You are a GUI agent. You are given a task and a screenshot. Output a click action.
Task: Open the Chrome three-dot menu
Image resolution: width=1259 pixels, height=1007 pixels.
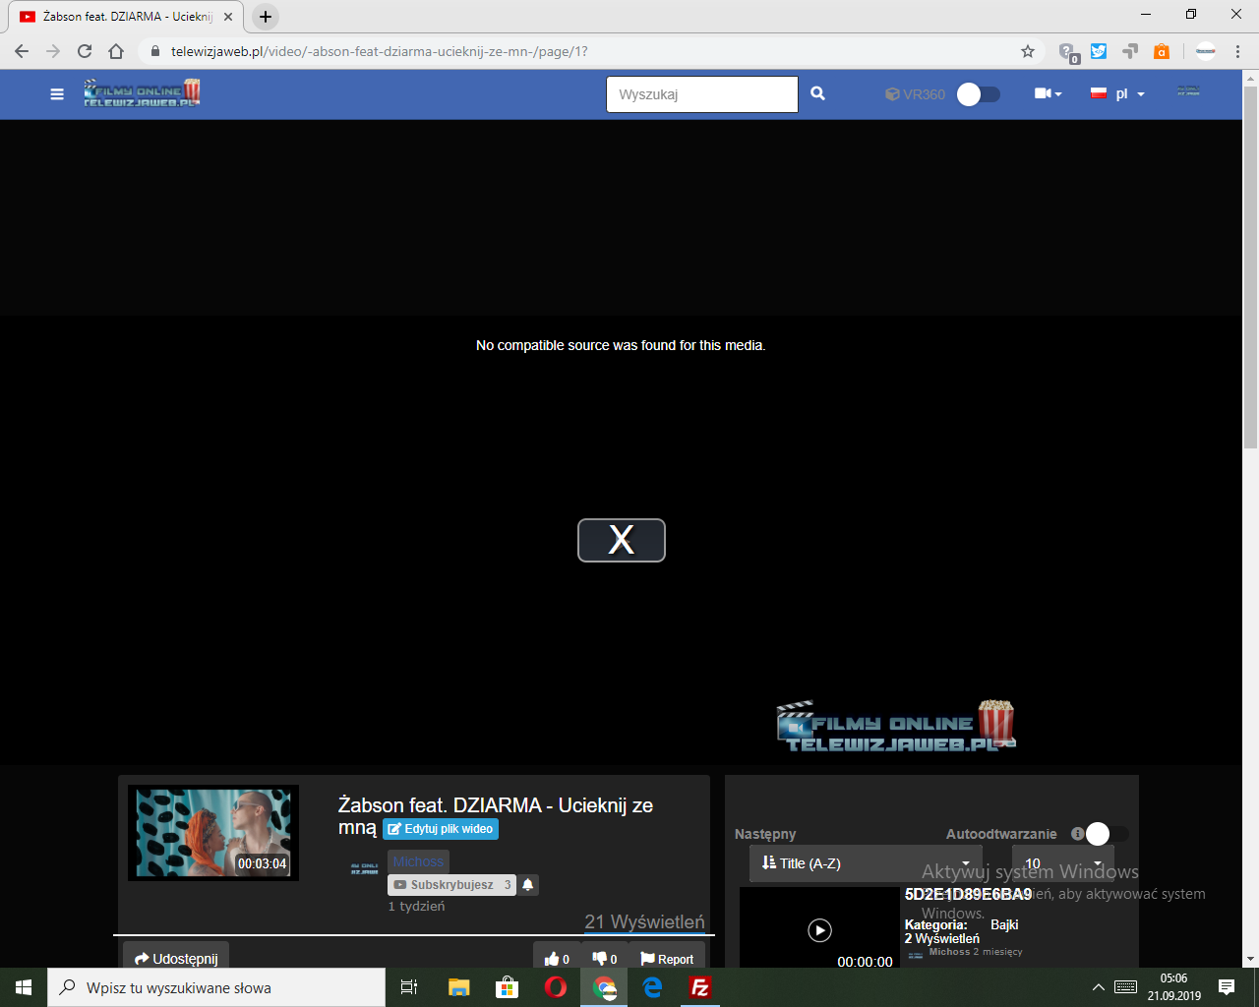click(1238, 51)
